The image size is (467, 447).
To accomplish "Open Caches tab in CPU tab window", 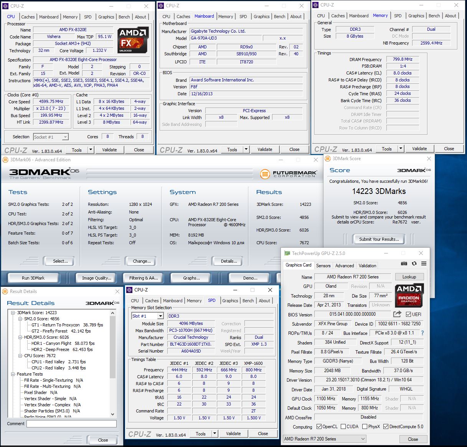I will (28, 17).
